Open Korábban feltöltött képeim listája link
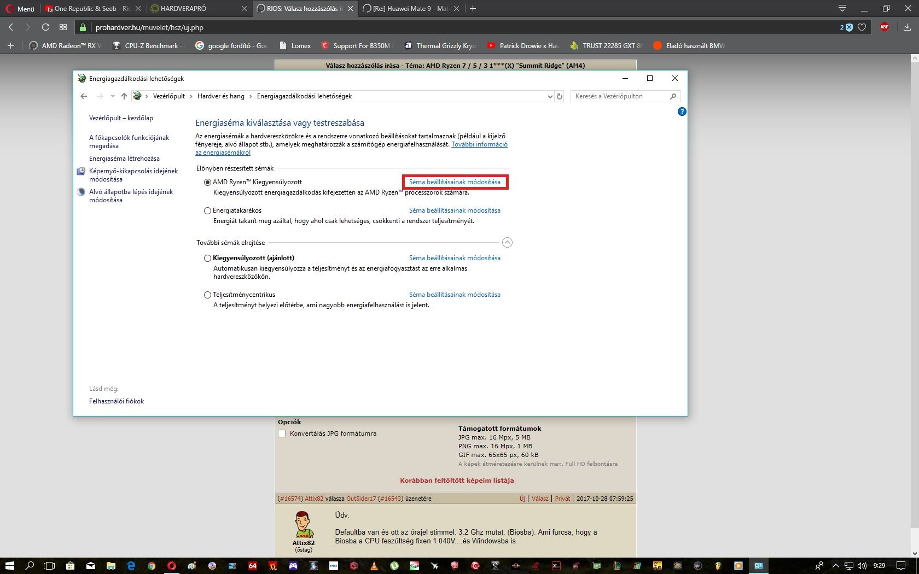 pyautogui.click(x=457, y=481)
